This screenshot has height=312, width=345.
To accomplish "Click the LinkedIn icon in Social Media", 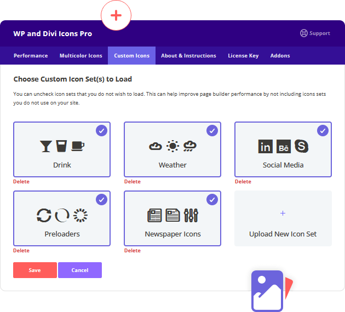I will 265,146.
